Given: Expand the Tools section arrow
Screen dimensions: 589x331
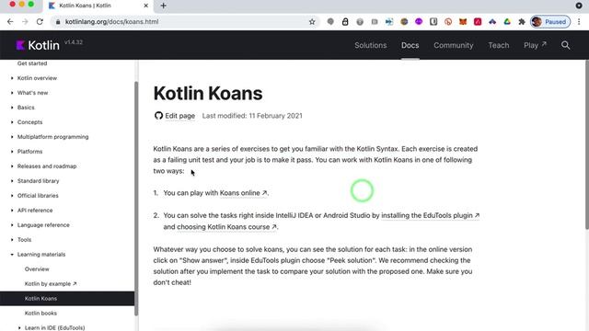Looking at the screenshot, I should pyautogui.click(x=12, y=239).
